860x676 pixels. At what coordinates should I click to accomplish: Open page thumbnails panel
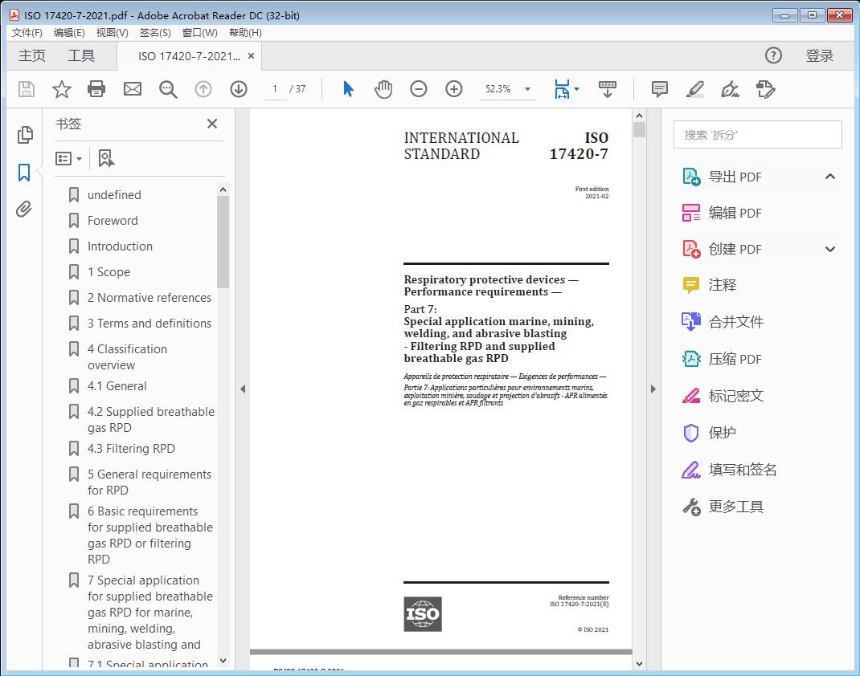25,135
